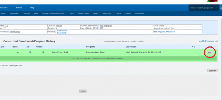Open the Portal menu
The width and height of the screenshot is (222, 100).
pyautogui.click(x=19, y=8)
